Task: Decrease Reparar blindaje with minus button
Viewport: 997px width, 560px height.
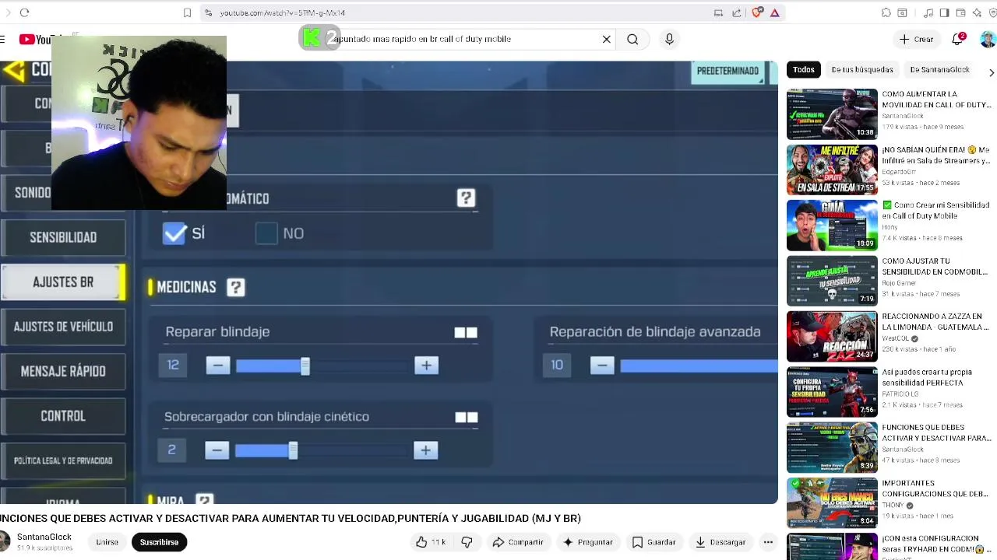Action: tap(218, 366)
